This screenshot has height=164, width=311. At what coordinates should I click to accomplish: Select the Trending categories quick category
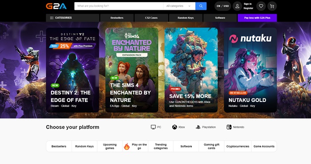(x=161, y=146)
